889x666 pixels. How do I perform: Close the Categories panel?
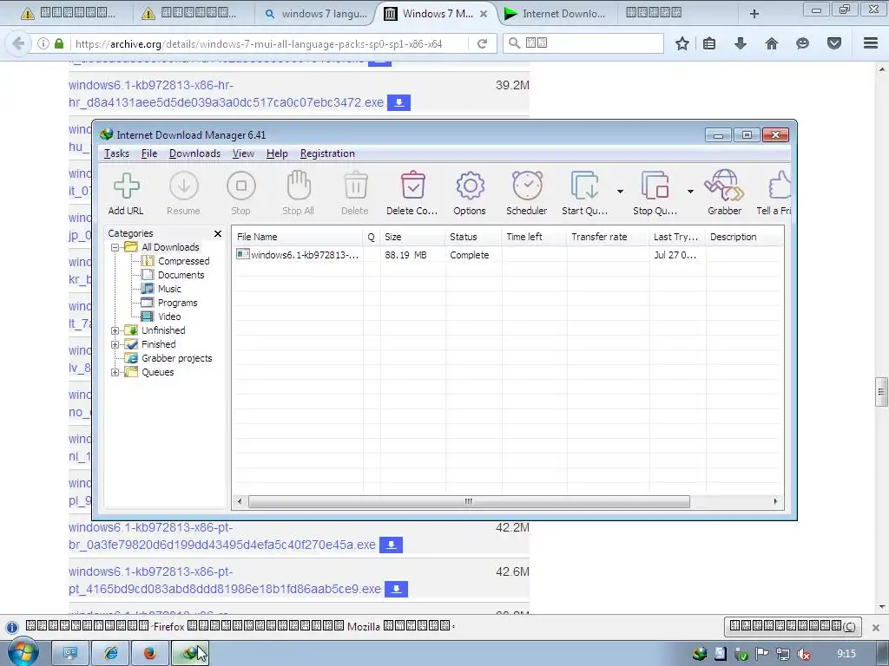(218, 233)
